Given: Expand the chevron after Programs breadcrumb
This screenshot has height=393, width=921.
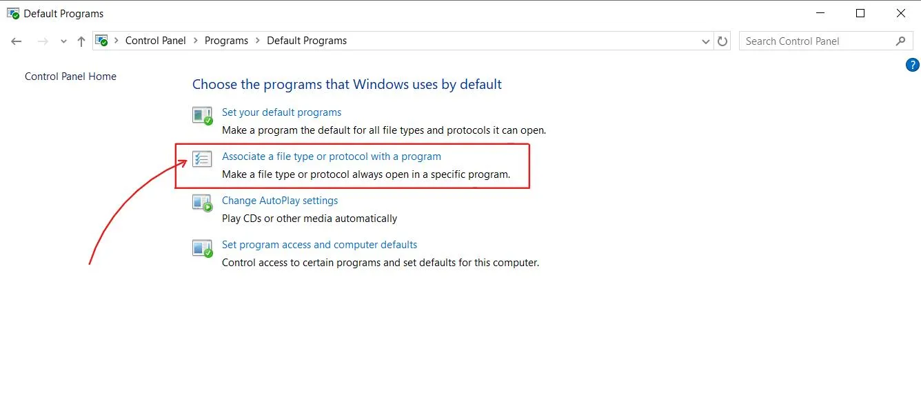Looking at the screenshot, I should coord(257,41).
